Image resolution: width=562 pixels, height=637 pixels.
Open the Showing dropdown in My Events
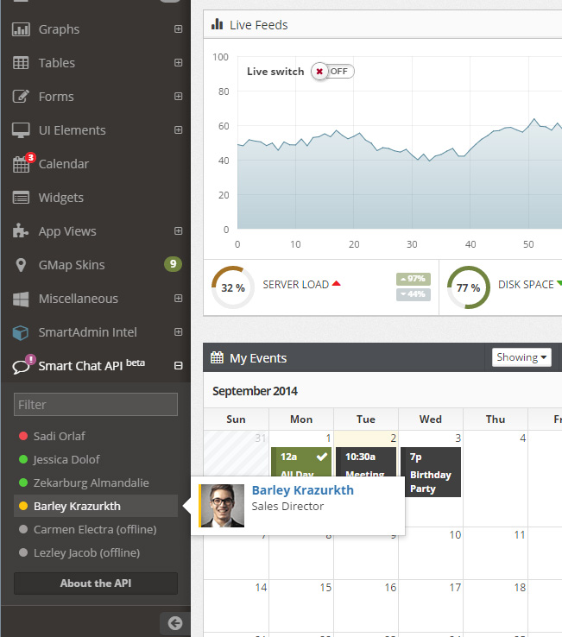pos(521,357)
